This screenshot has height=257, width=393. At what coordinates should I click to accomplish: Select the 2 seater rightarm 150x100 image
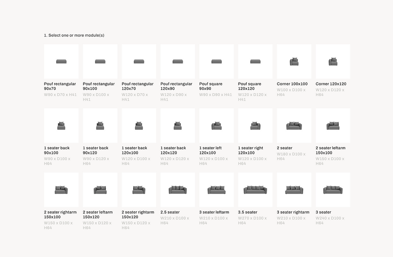[61, 190]
